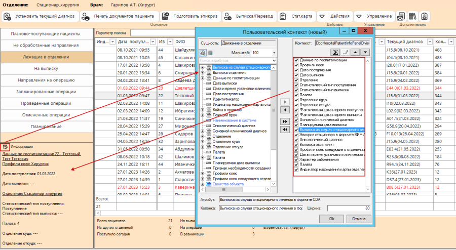Screen dimensions: 456x250
Task: Move selected context item up with the up arrow
Action: [355, 52]
